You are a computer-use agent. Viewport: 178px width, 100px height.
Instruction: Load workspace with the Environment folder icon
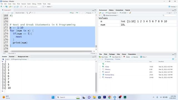[100, 13]
